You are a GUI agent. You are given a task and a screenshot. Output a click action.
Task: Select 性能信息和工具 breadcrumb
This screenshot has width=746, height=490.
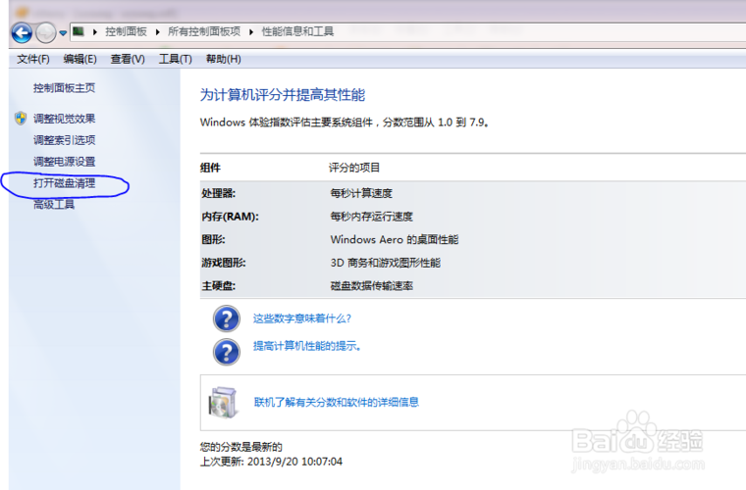tap(297, 31)
